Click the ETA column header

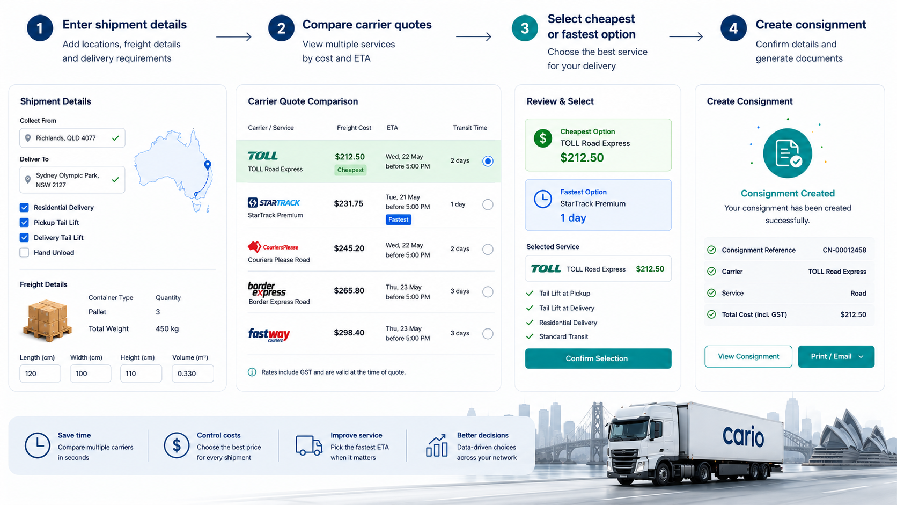click(x=393, y=128)
